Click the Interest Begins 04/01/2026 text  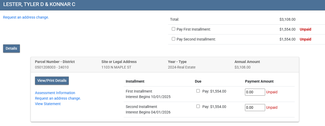coord(148,112)
